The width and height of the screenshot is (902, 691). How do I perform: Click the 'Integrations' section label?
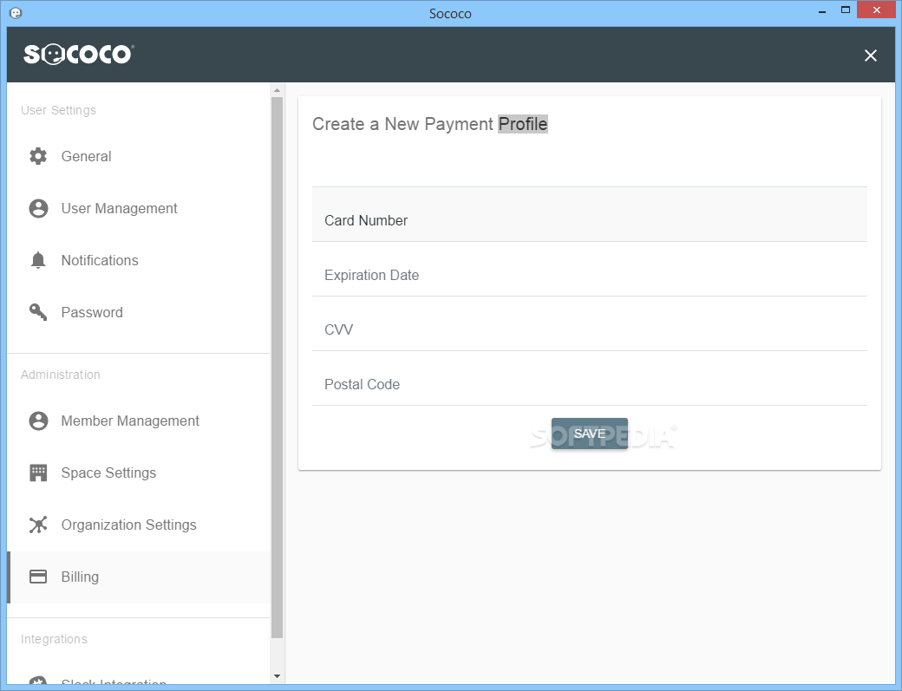[54, 639]
